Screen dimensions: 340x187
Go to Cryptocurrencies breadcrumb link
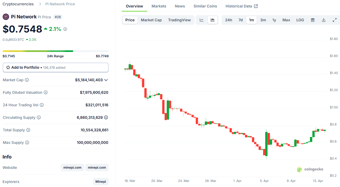[18, 4]
